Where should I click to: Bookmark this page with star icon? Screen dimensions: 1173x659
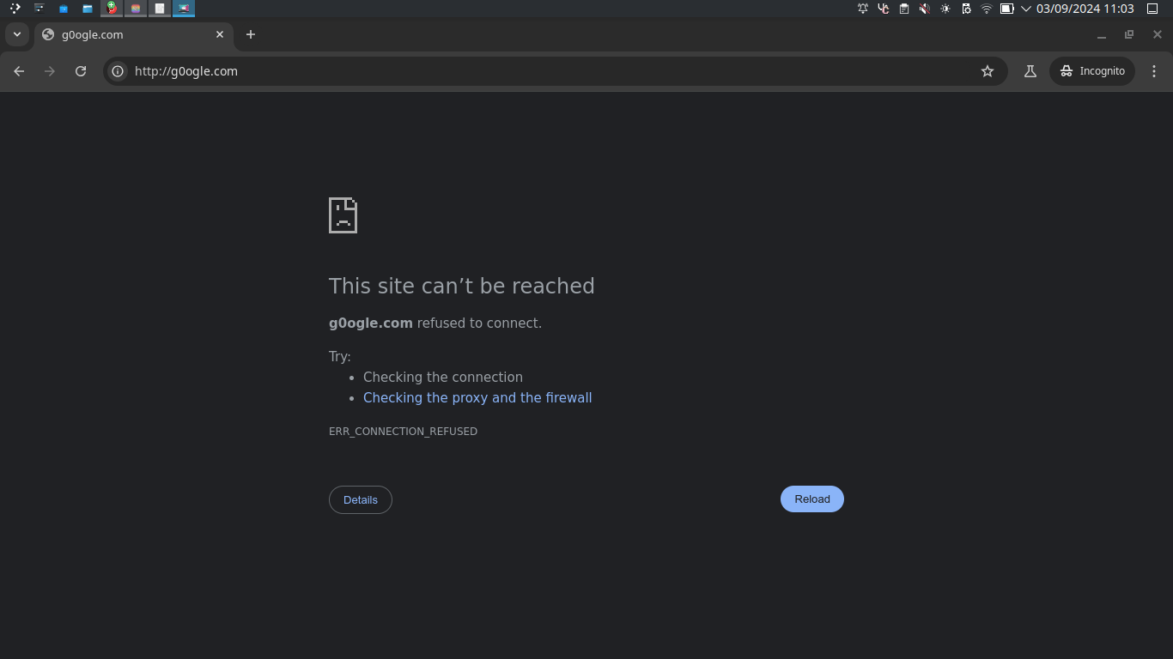tap(988, 71)
